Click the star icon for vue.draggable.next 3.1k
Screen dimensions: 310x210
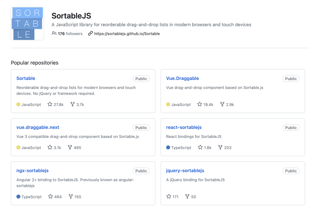tap(50, 147)
